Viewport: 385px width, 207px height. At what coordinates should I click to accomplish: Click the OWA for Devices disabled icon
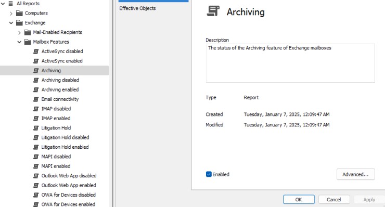36,195
